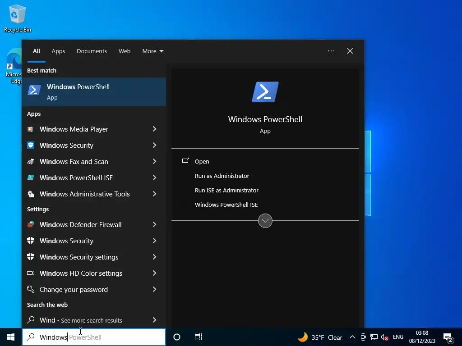This screenshot has height=346, width=462.
Task: Click the Open icon in preview pane
Action: [x=185, y=161]
